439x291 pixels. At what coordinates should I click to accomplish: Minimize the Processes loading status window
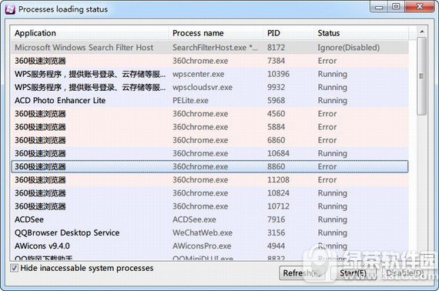click(x=379, y=7)
